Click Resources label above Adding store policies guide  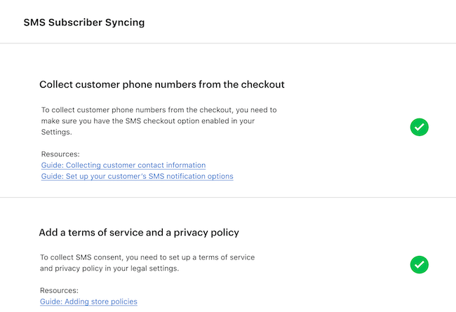click(59, 290)
